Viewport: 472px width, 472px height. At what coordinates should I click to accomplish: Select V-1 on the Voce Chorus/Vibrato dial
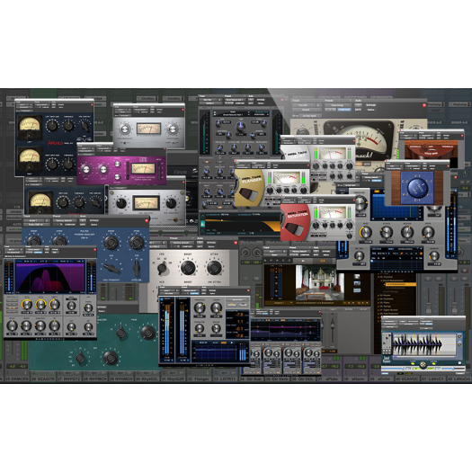point(430,194)
